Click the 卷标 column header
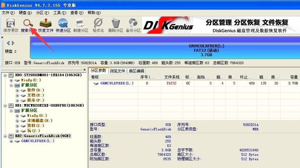 click(x=113, y=77)
